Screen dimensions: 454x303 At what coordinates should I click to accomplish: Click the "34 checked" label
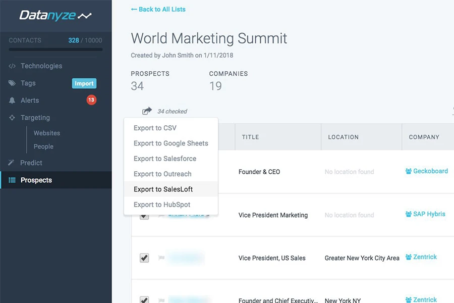[x=173, y=111]
